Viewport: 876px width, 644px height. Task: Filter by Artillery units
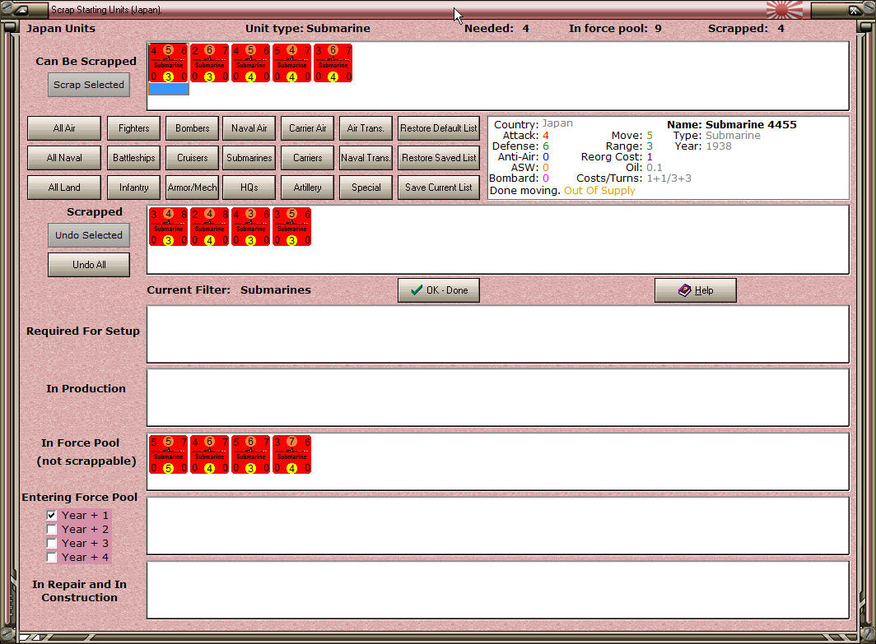tap(307, 188)
